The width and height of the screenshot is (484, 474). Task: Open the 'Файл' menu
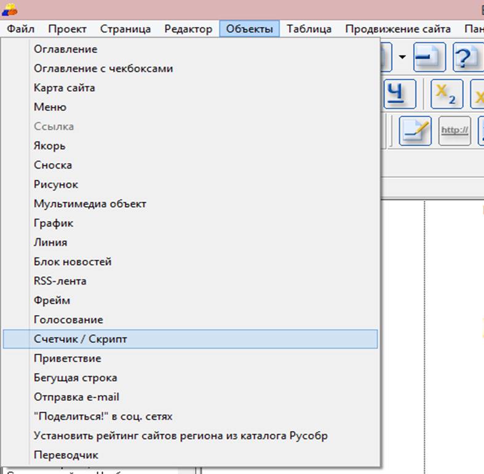(x=21, y=29)
